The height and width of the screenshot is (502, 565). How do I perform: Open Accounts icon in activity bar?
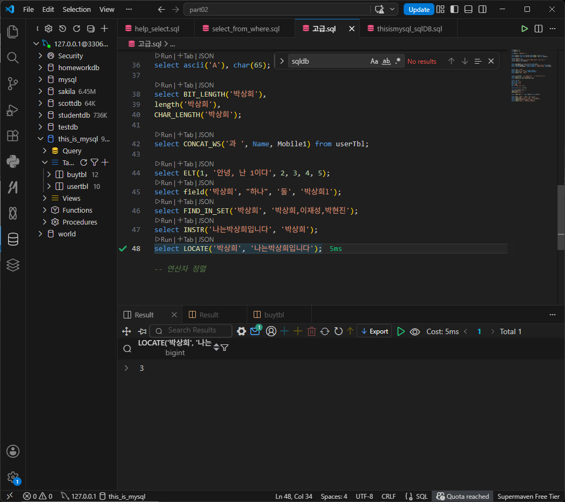tap(12, 451)
